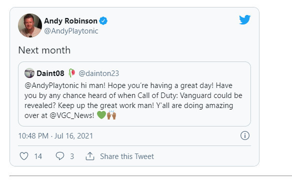
Task: Like the tweet with heart icon
Action: coord(24,156)
